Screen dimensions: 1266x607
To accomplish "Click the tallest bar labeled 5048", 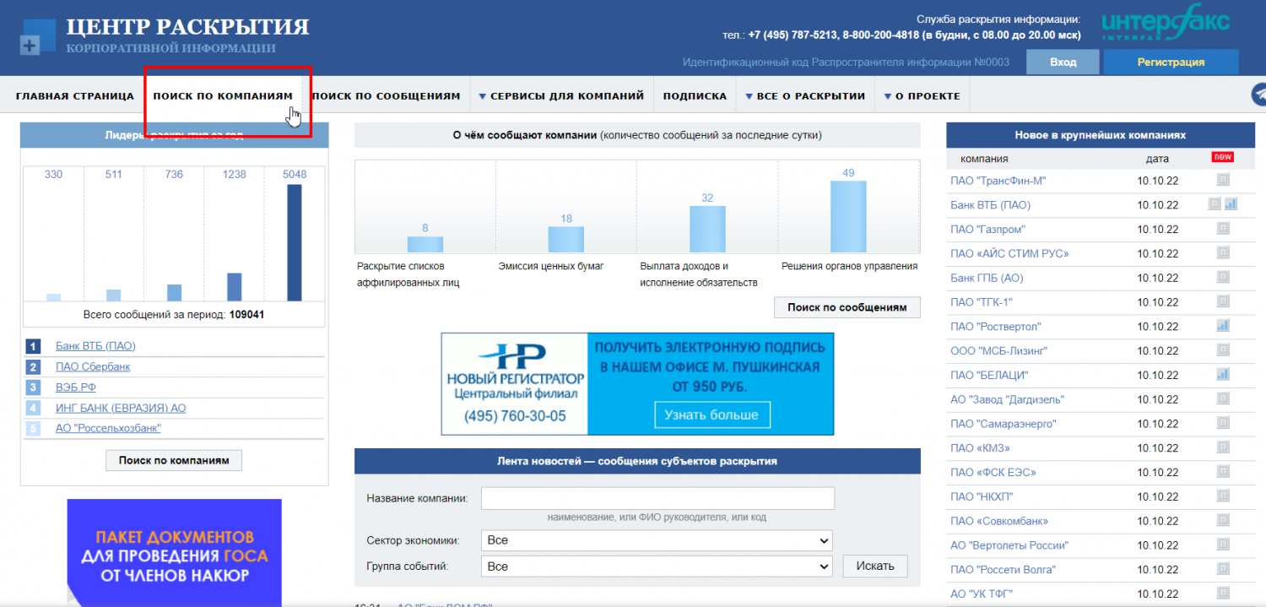I will click(x=295, y=242).
